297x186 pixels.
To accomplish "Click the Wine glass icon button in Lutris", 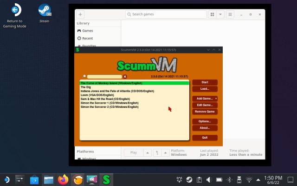I will click(157, 153).
